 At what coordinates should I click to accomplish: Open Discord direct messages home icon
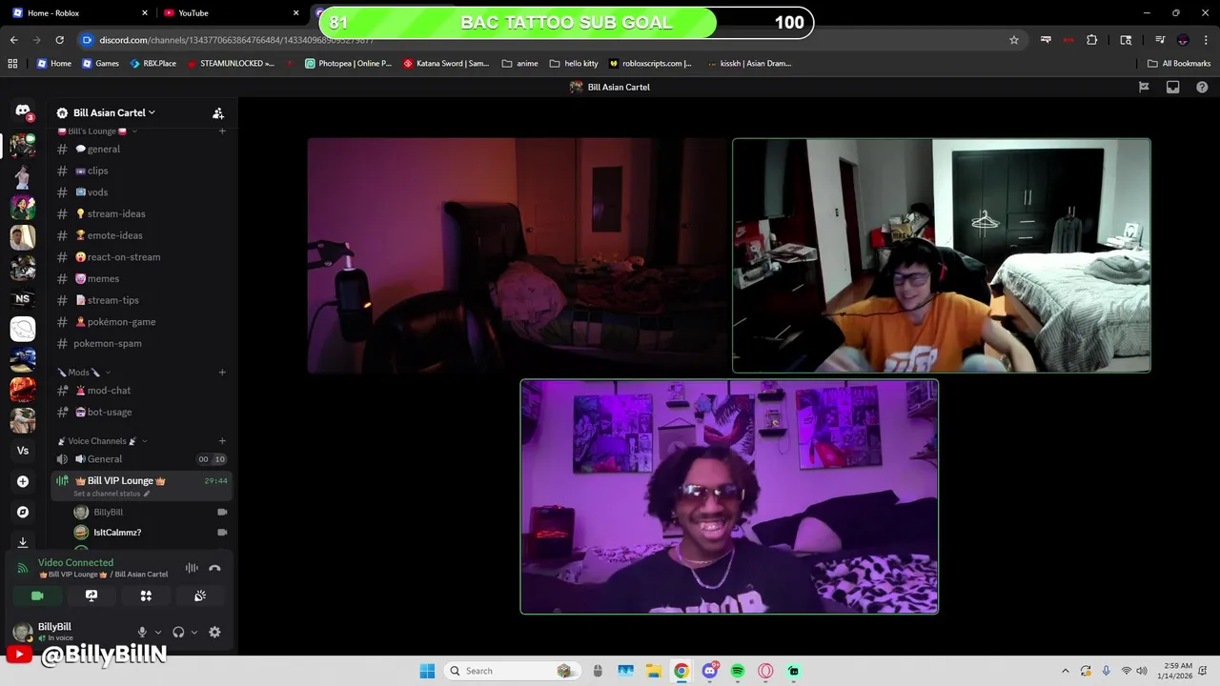pos(23,111)
